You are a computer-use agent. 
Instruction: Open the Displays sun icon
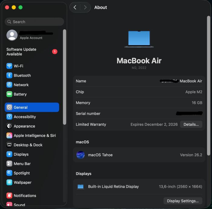click(x=9, y=154)
